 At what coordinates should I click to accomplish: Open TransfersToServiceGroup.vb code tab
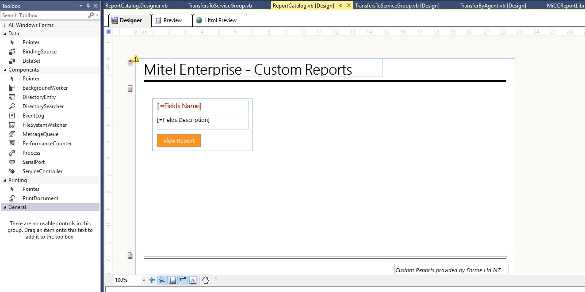coord(220,6)
